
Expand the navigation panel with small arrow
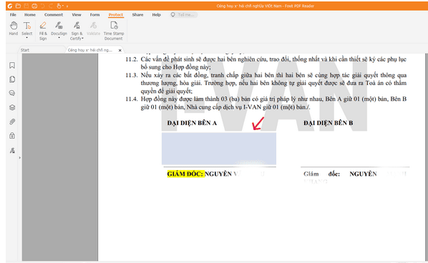[19, 157]
